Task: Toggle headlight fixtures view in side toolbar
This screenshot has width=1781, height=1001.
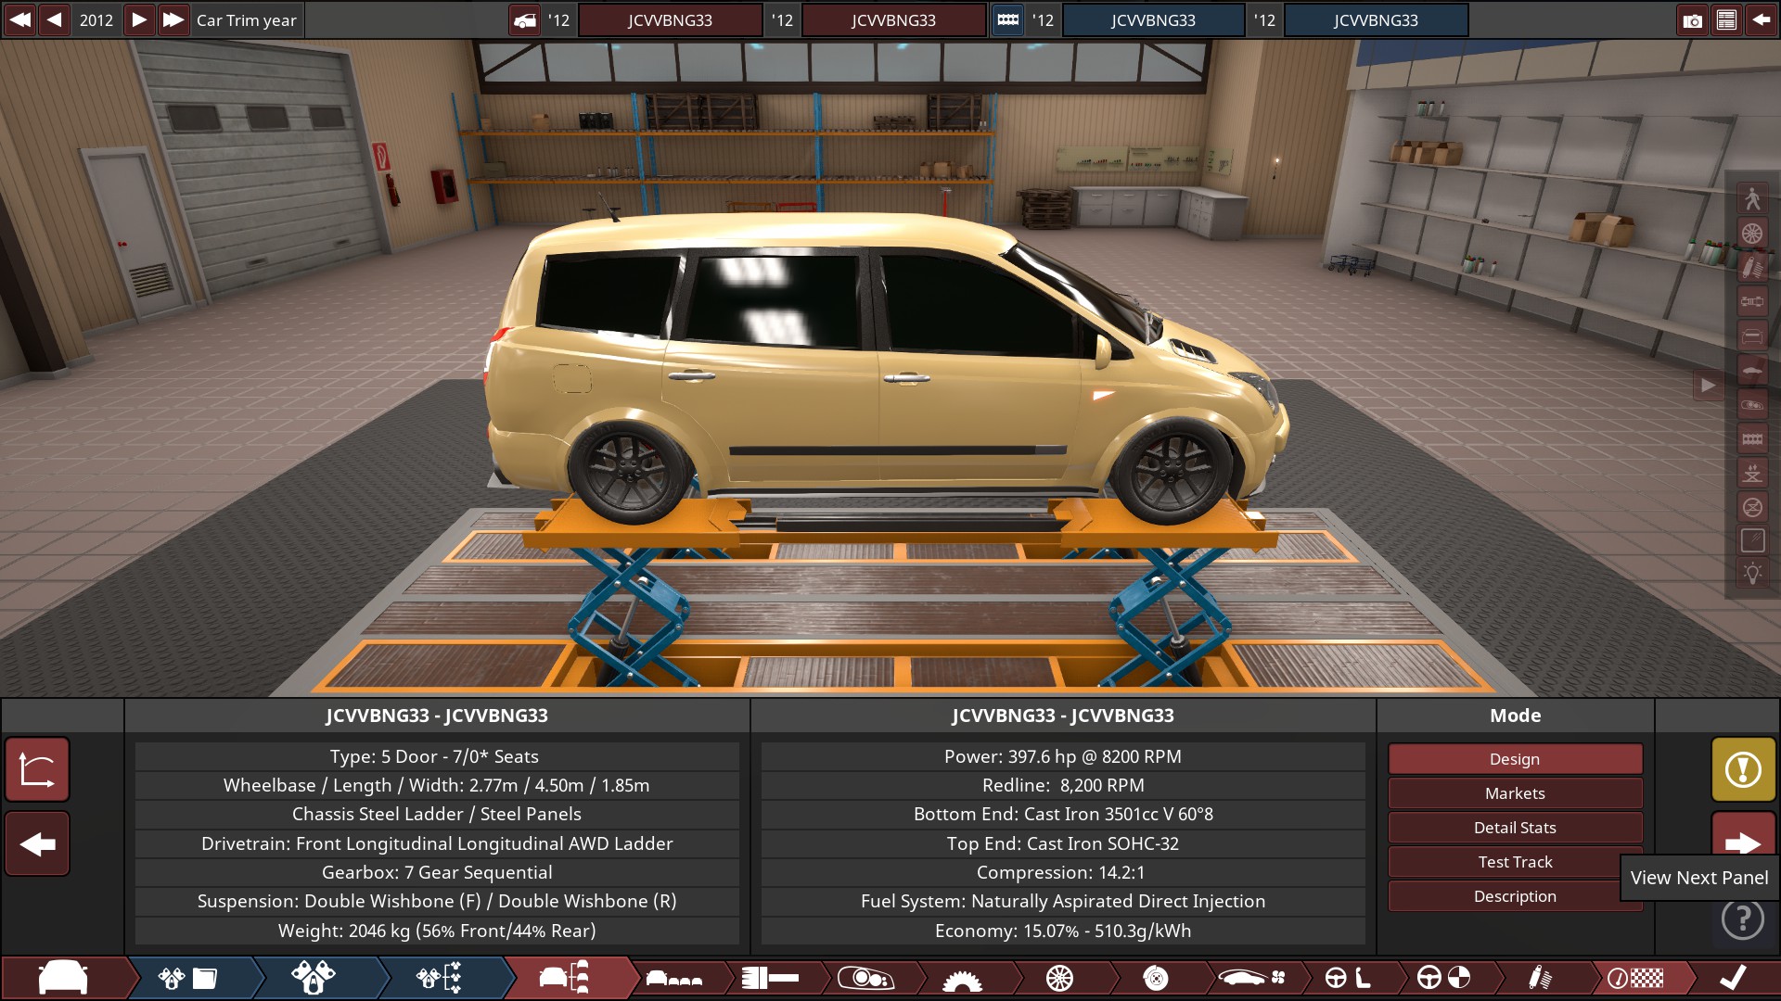Action: coord(1752,404)
